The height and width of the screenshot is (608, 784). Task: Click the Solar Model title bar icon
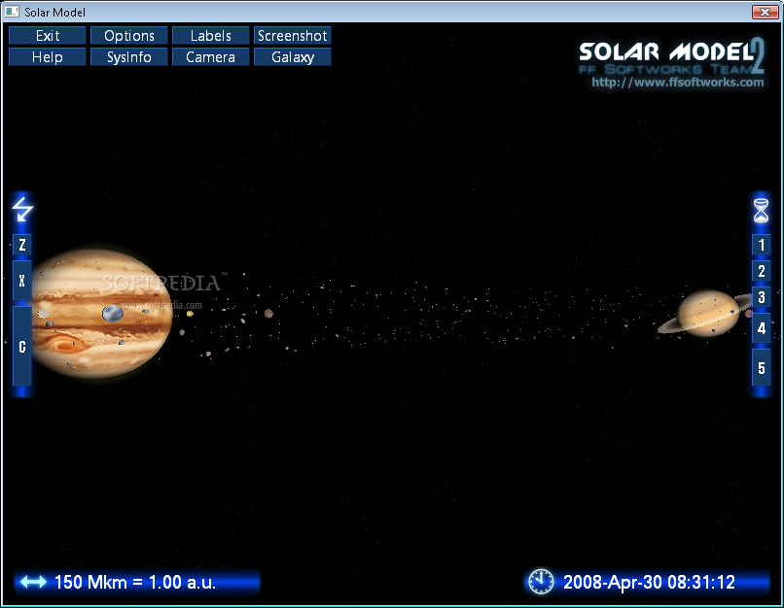(x=12, y=12)
